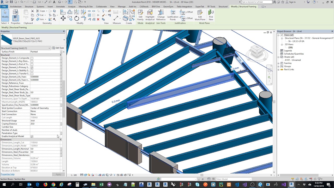
Task: Click the Project Browser horizontal scrollbar
Action: pyautogui.click(x=299, y=175)
